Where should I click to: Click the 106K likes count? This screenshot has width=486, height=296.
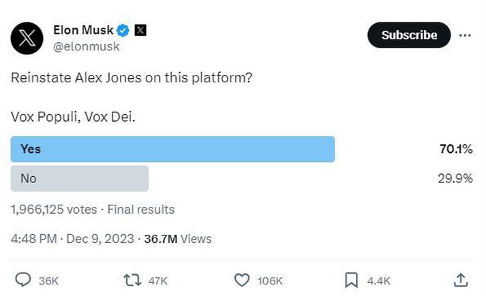click(x=270, y=281)
